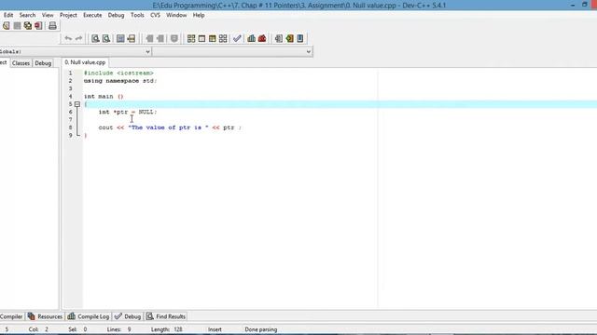Screen dimensions: 597x335
Task: Open the Edit menu
Action: tap(8, 15)
